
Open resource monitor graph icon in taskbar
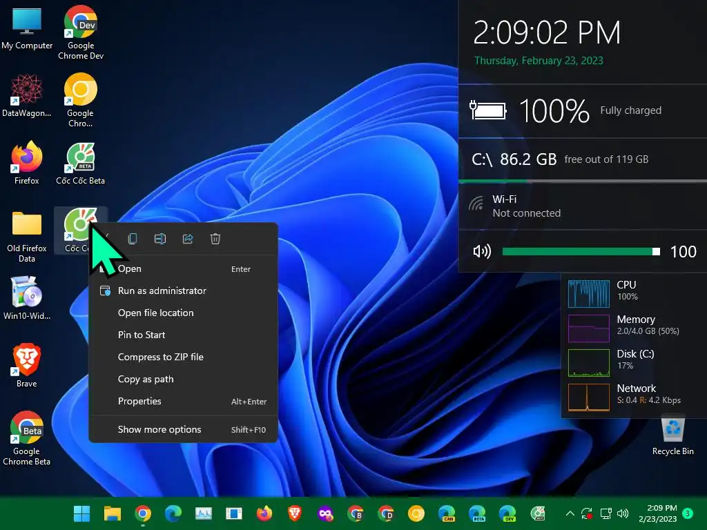pos(204,513)
